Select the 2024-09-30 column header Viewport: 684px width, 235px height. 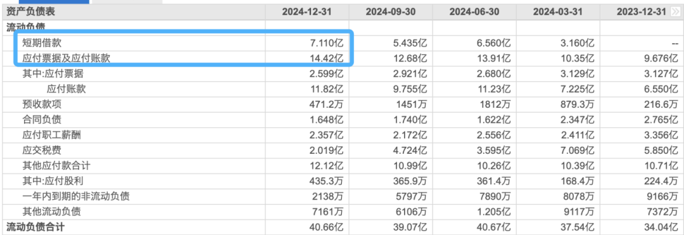click(x=390, y=12)
